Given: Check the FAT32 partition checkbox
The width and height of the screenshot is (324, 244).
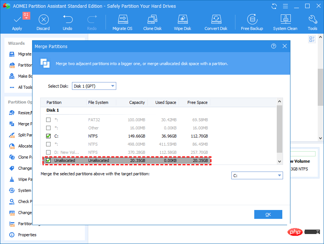Looking at the screenshot, I should [48, 120].
